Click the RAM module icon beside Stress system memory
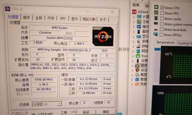 (x=156, y=23)
